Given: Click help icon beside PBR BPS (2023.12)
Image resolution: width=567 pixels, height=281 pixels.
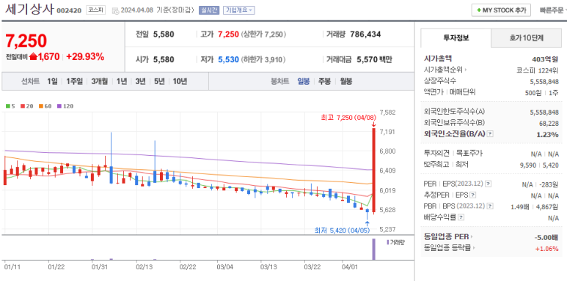Looking at the screenshot, I should tap(490, 206).
